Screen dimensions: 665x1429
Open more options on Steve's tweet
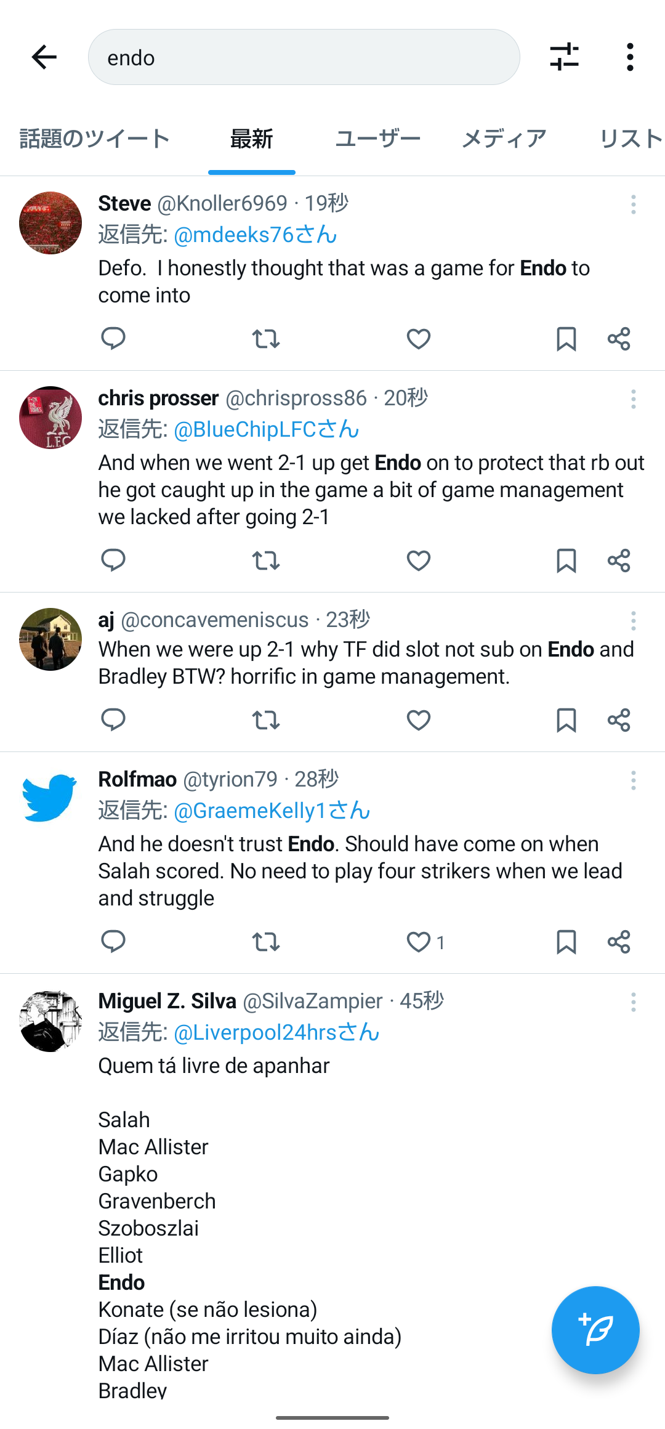pyautogui.click(x=633, y=204)
